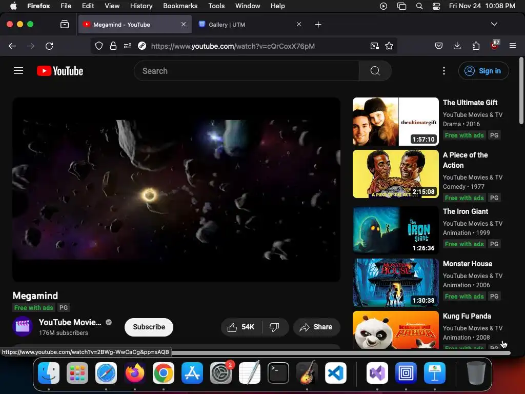Open the site permissions icon
525x394 pixels.
tap(128, 46)
